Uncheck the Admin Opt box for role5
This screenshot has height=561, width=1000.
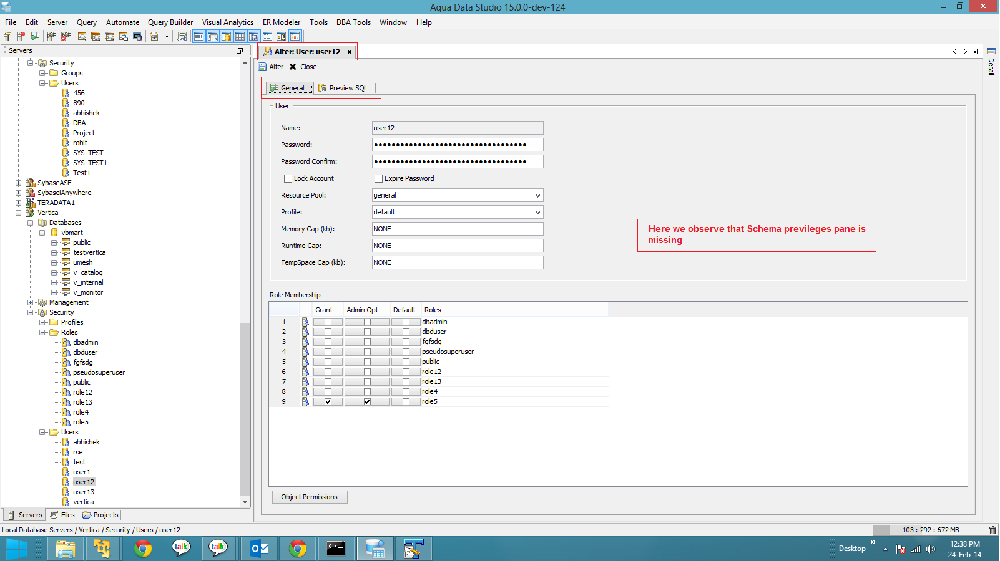click(x=367, y=402)
